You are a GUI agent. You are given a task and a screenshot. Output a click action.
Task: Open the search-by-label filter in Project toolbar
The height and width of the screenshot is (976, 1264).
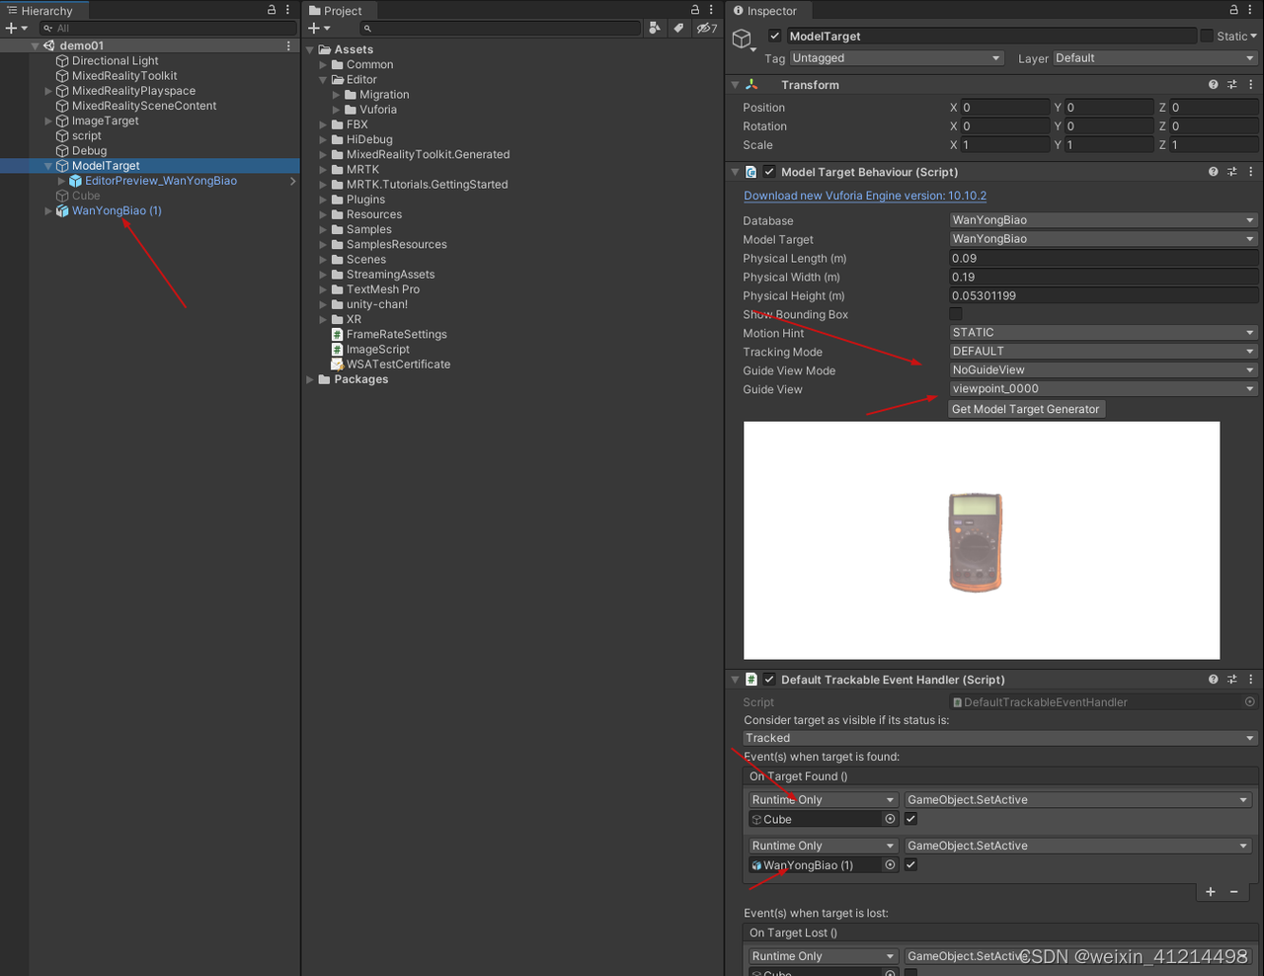pyautogui.click(x=677, y=28)
